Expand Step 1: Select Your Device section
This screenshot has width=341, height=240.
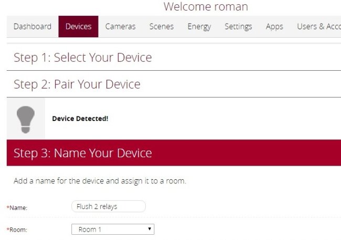[x=83, y=58]
